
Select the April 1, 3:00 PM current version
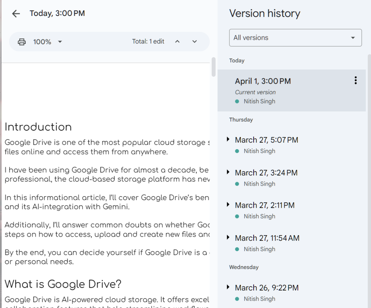[292, 90]
